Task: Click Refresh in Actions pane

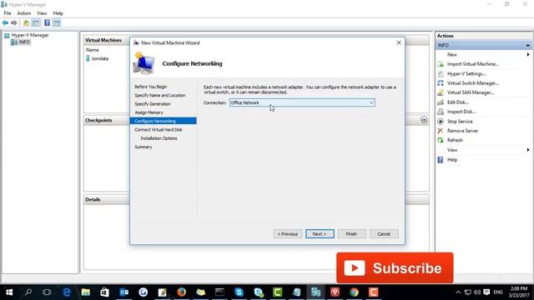Action: 455,140
